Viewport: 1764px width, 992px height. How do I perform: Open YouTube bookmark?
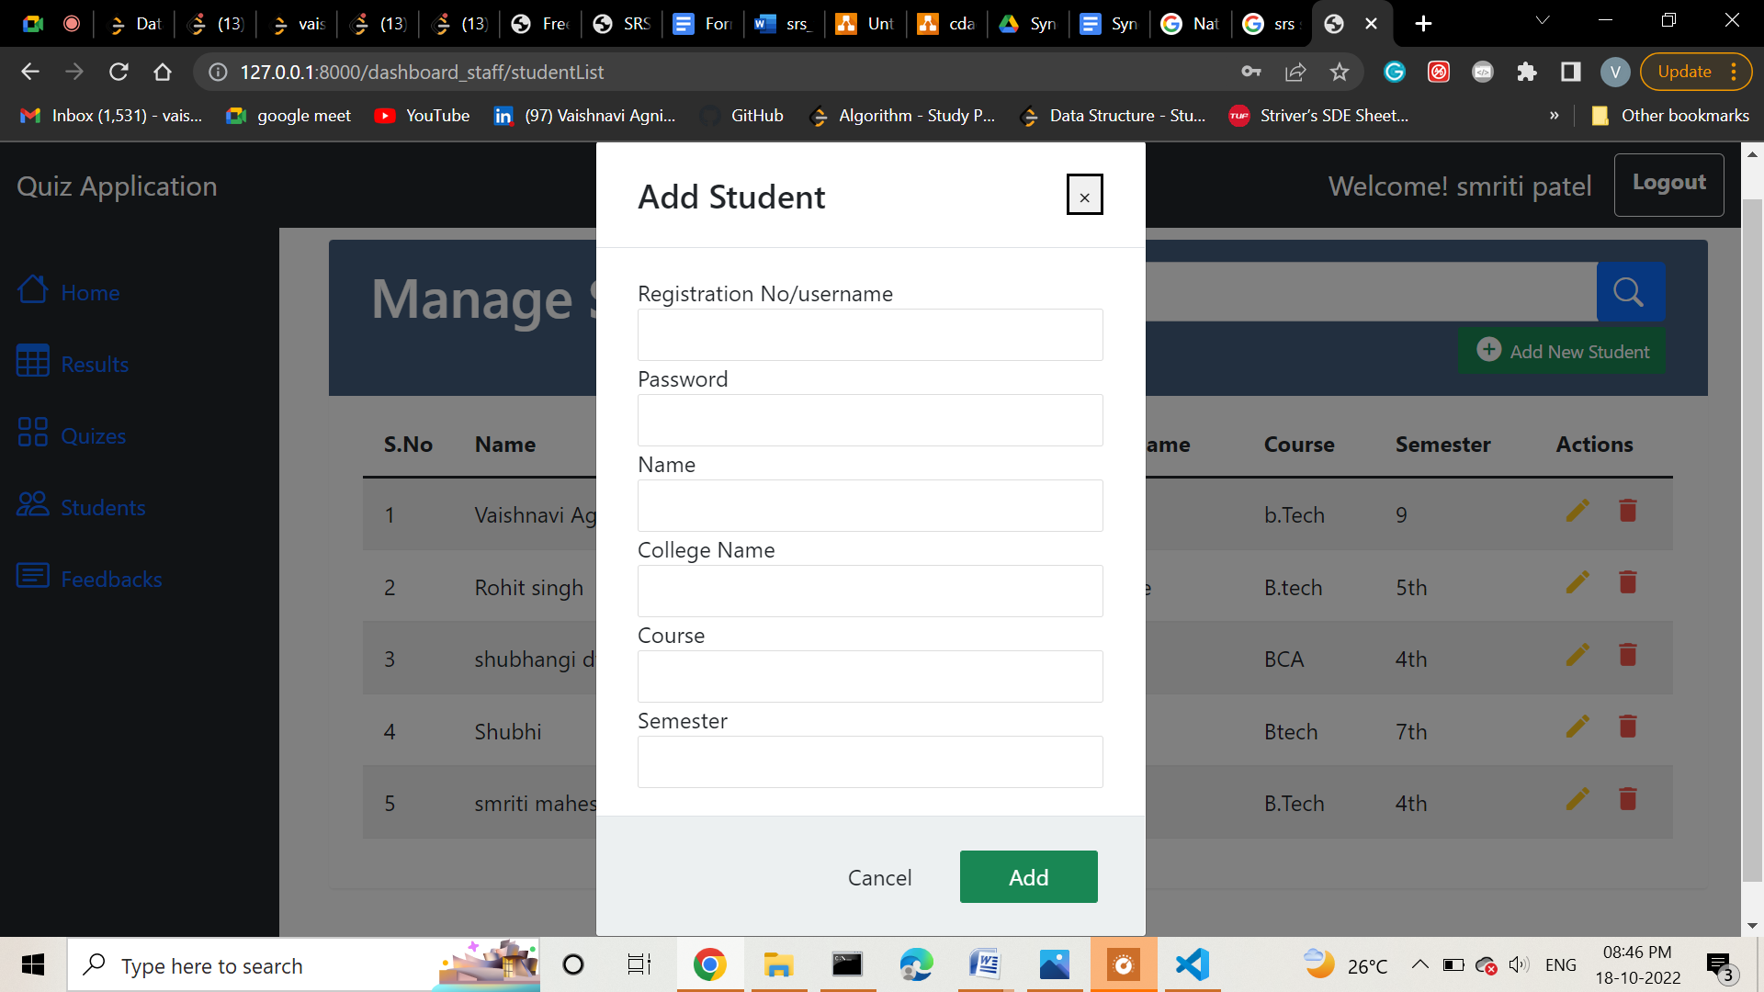tap(423, 116)
